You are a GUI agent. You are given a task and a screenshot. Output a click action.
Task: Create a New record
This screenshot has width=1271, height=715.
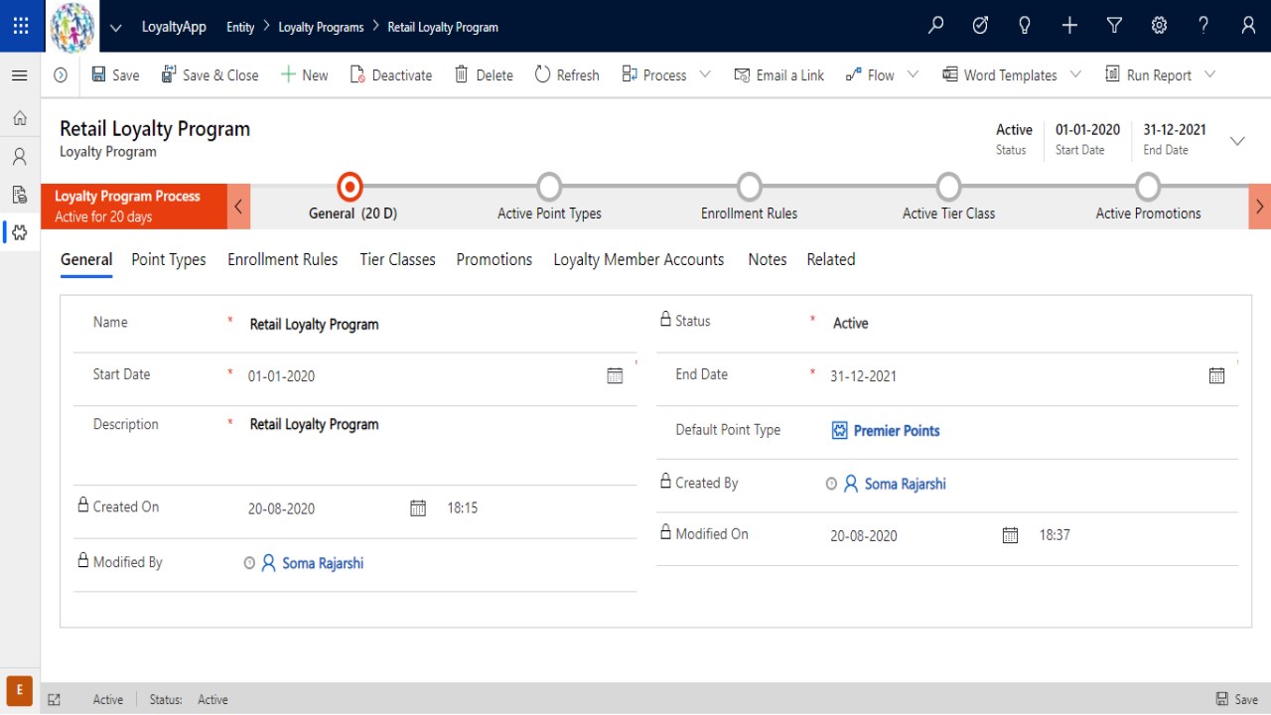pos(304,74)
